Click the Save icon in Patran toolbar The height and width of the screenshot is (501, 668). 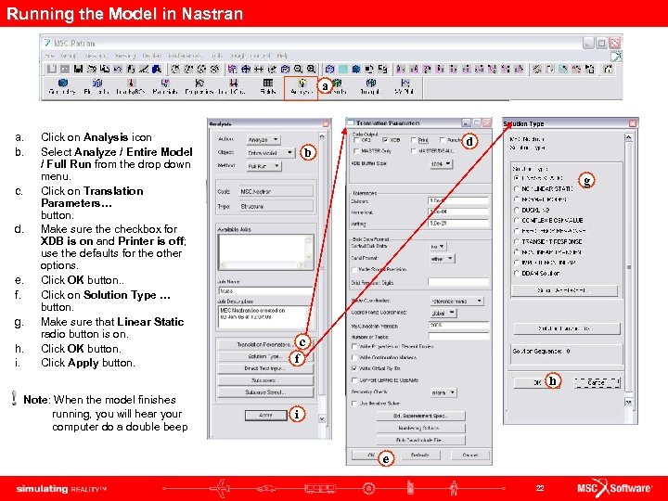[78, 69]
